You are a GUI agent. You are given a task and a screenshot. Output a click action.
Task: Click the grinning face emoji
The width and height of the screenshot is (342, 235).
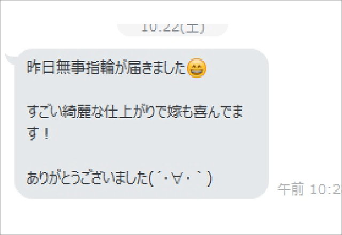197,68
